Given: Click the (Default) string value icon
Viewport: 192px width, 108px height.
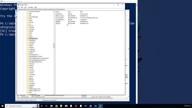Looking at the screenshot, I should coord(57,14).
